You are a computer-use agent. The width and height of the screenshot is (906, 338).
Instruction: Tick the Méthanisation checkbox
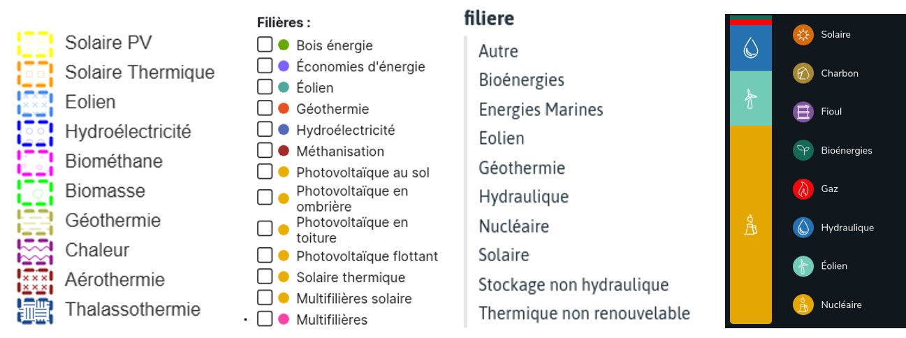tap(265, 150)
